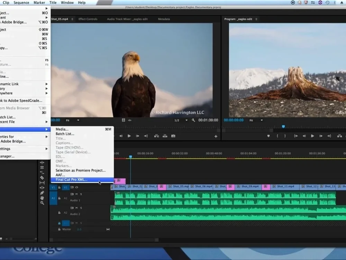Select the Slide tool
The height and width of the screenshot is (260, 346).
point(42,188)
